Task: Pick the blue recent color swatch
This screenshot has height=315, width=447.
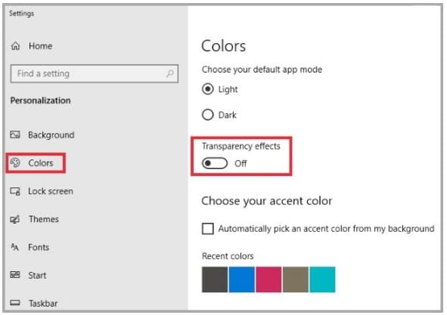Action: [241, 279]
